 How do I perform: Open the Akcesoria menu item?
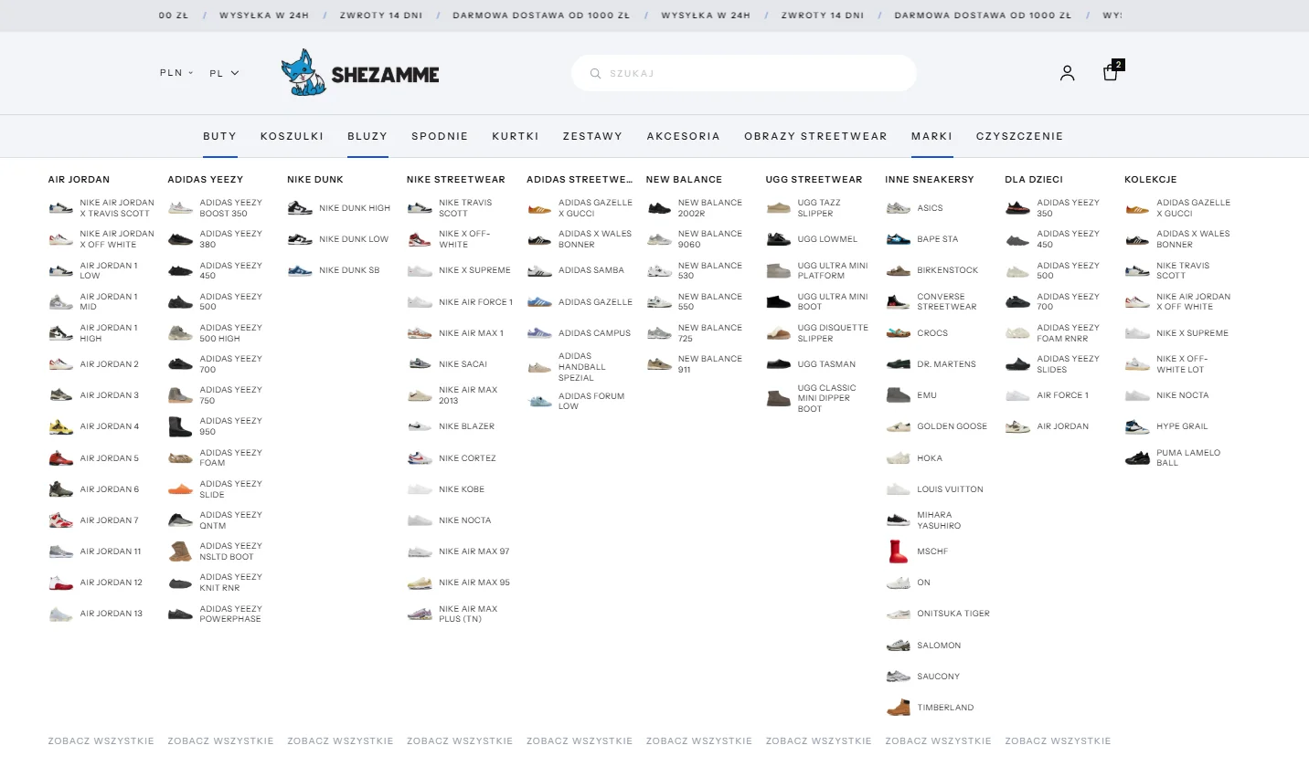tap(683, 136)
